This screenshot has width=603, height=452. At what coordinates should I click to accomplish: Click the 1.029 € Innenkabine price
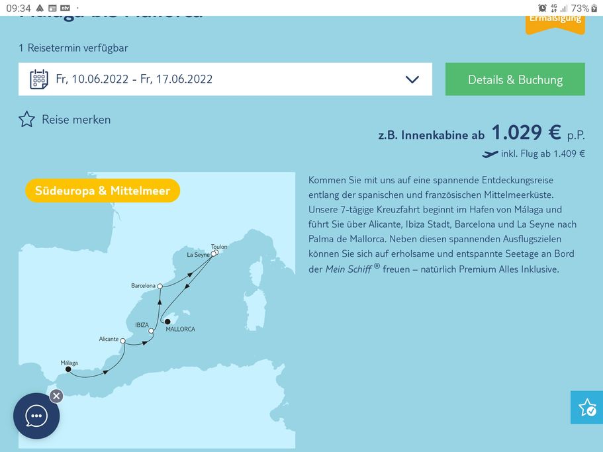tap(526, 132)
